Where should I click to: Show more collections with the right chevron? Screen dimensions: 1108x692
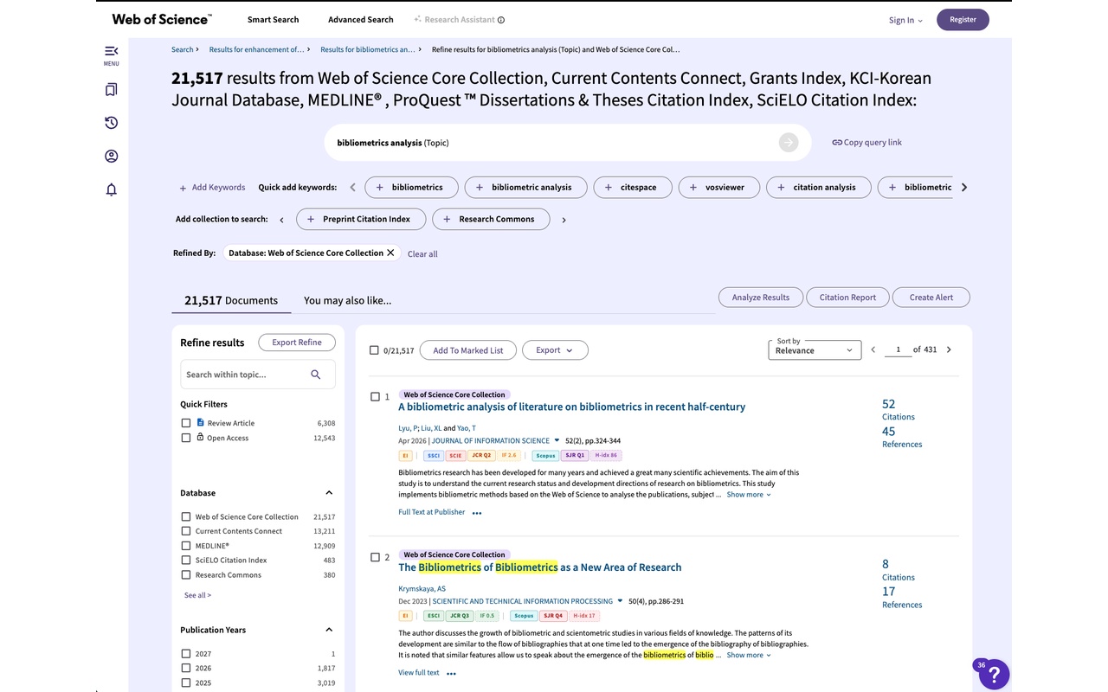(564, 220)
